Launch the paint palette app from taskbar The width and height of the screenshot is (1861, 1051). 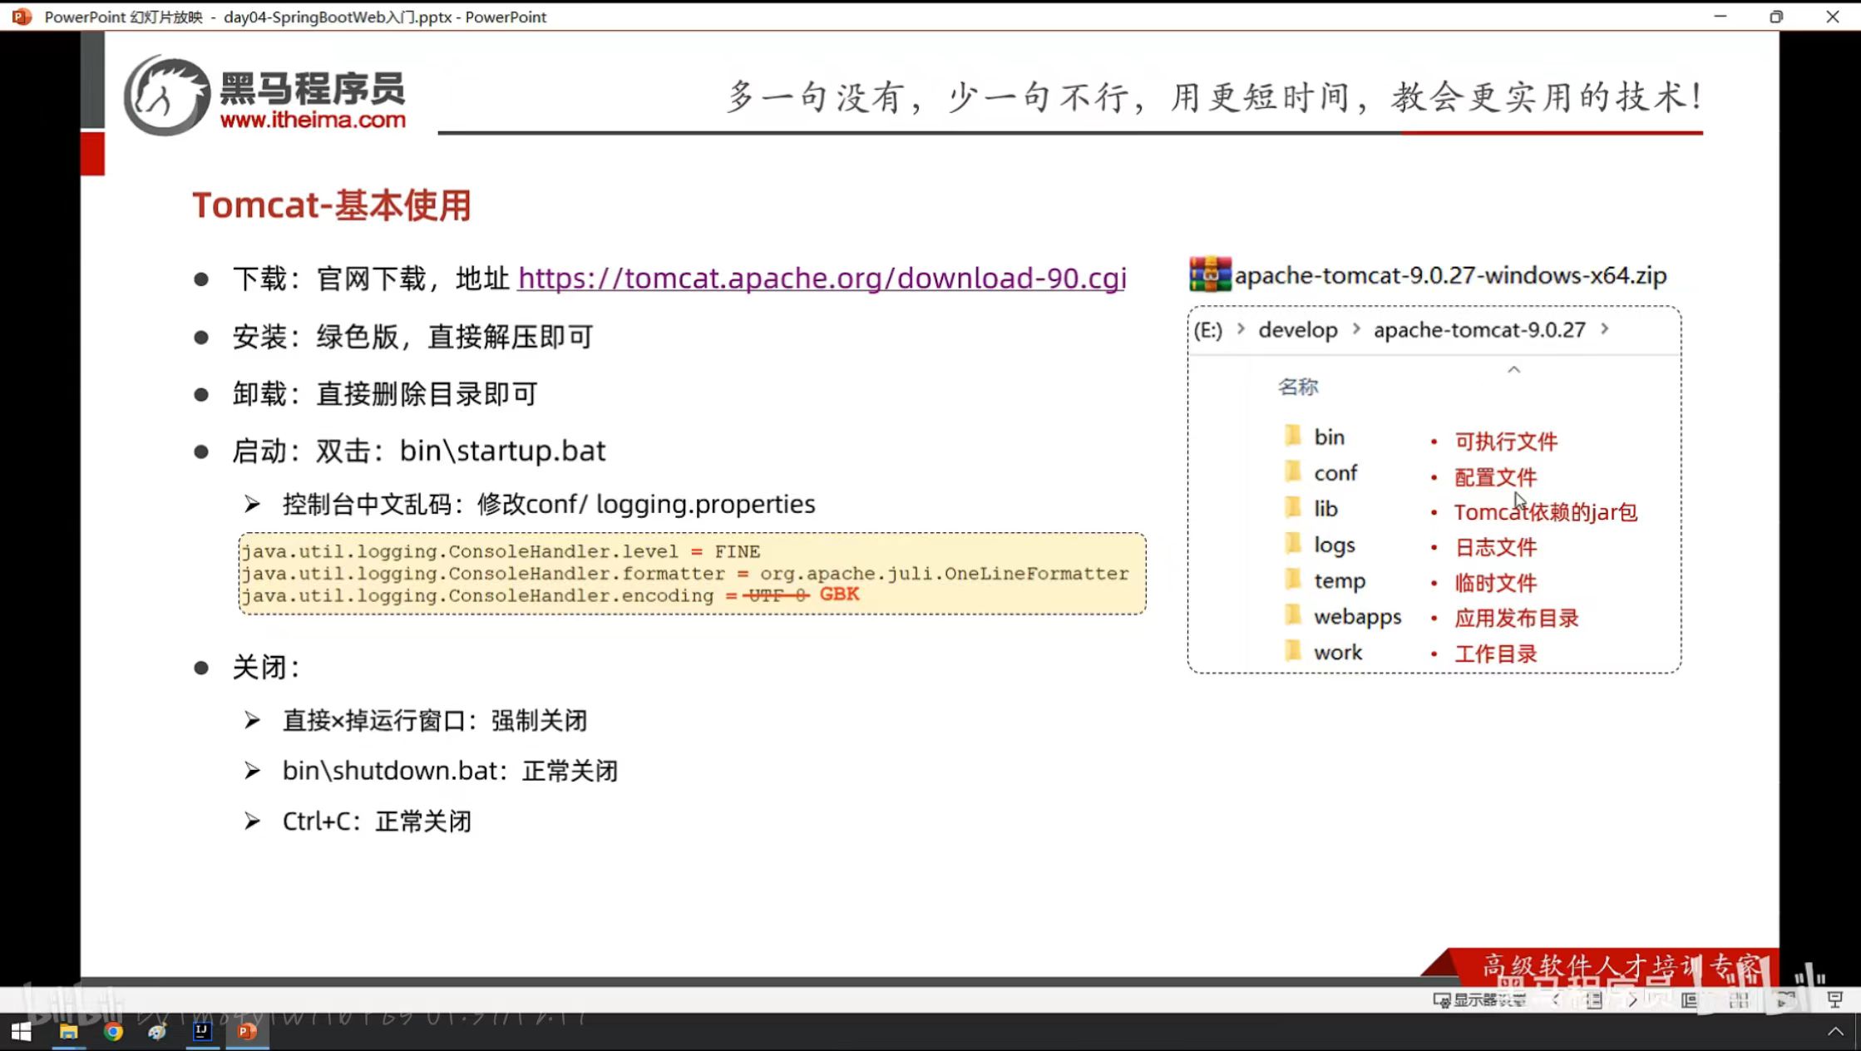pyautogui.click(x=157, y=1032)
